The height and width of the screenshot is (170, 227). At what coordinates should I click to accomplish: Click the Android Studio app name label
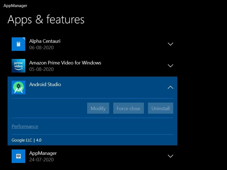click(x=45, y=84)
